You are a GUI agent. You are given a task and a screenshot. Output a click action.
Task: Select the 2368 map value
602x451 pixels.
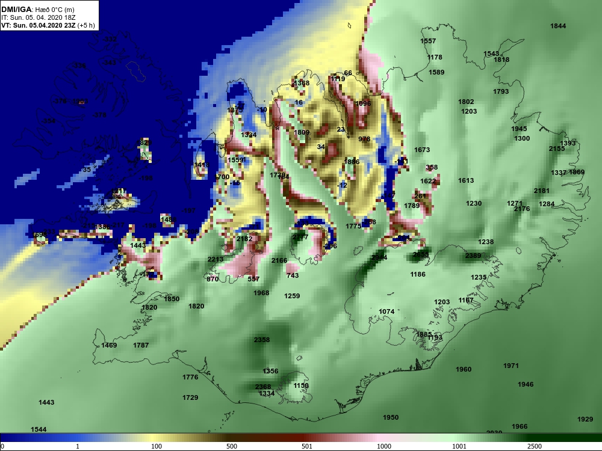tap(263, 387)
